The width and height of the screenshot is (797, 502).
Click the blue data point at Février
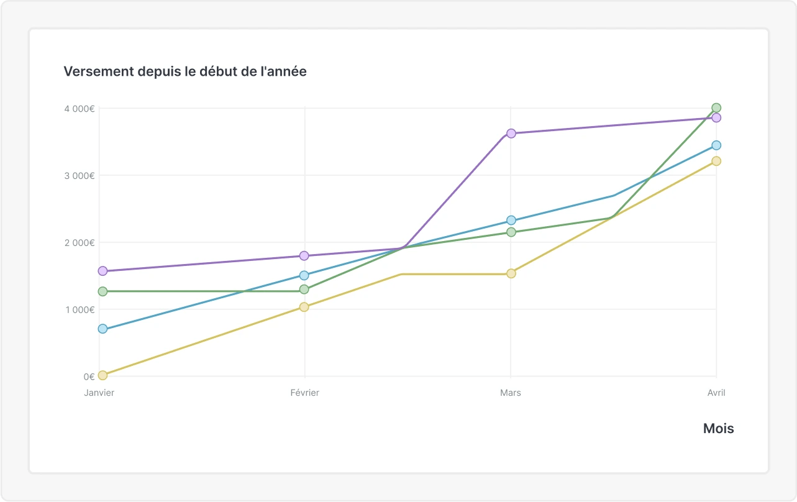tap(304, 275)
